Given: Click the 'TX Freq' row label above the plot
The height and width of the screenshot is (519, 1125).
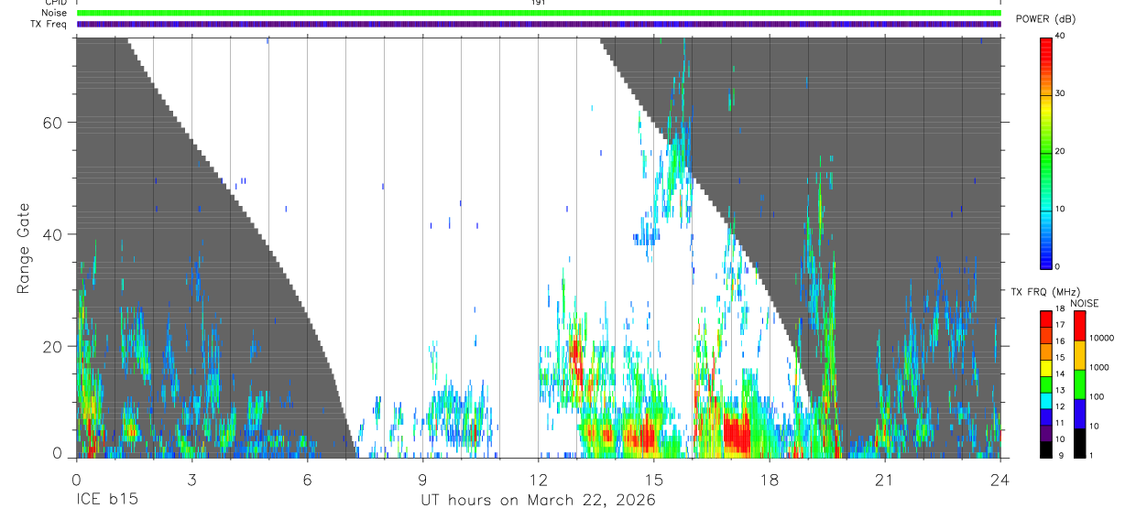Looking at the screenshot, I should click(x=49, y=24).
